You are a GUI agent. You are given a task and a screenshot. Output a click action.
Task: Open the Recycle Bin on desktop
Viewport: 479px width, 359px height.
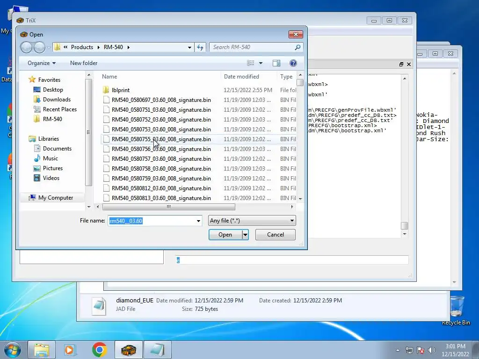(x=456, y=309)
